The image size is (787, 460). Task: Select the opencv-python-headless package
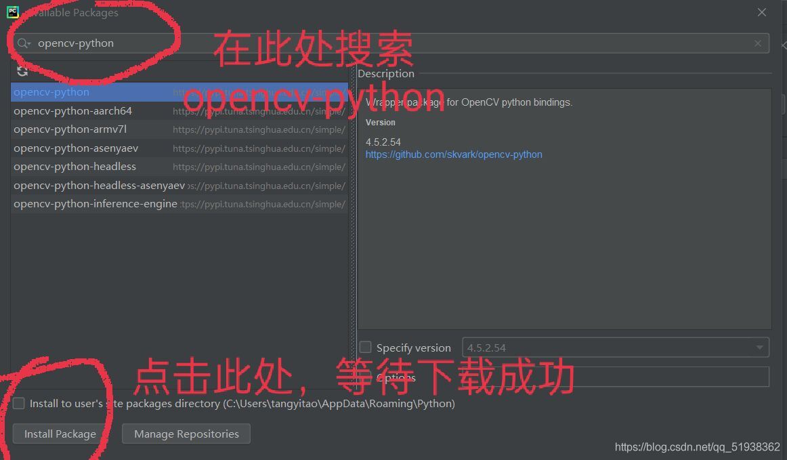coord(75,167)
